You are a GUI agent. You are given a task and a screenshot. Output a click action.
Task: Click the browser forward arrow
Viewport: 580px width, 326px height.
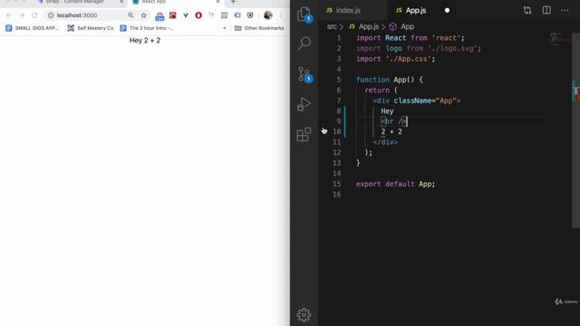point(22,15)
